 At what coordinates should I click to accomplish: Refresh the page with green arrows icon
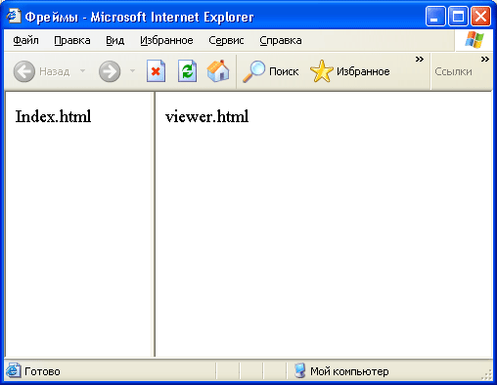187,71
